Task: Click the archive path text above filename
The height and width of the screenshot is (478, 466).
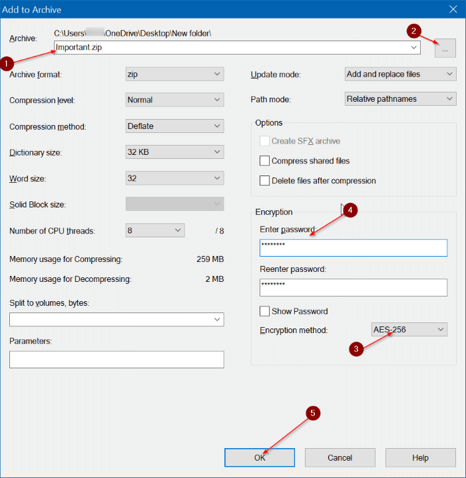Action: pyautogui.click(x=132, y=33)
